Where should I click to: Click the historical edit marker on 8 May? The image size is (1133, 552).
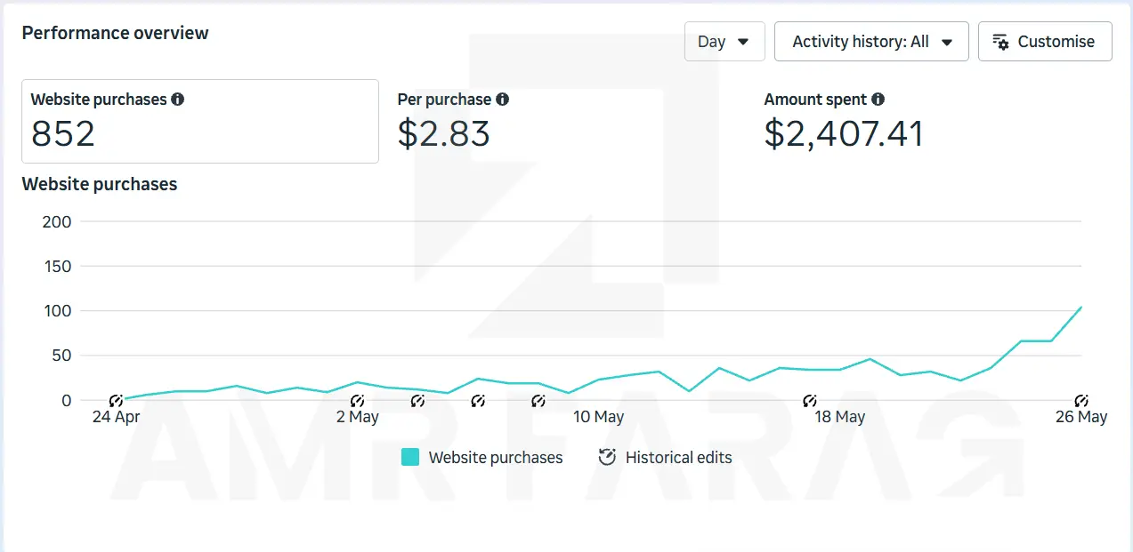pyautogui.click(x=538, y=401)
